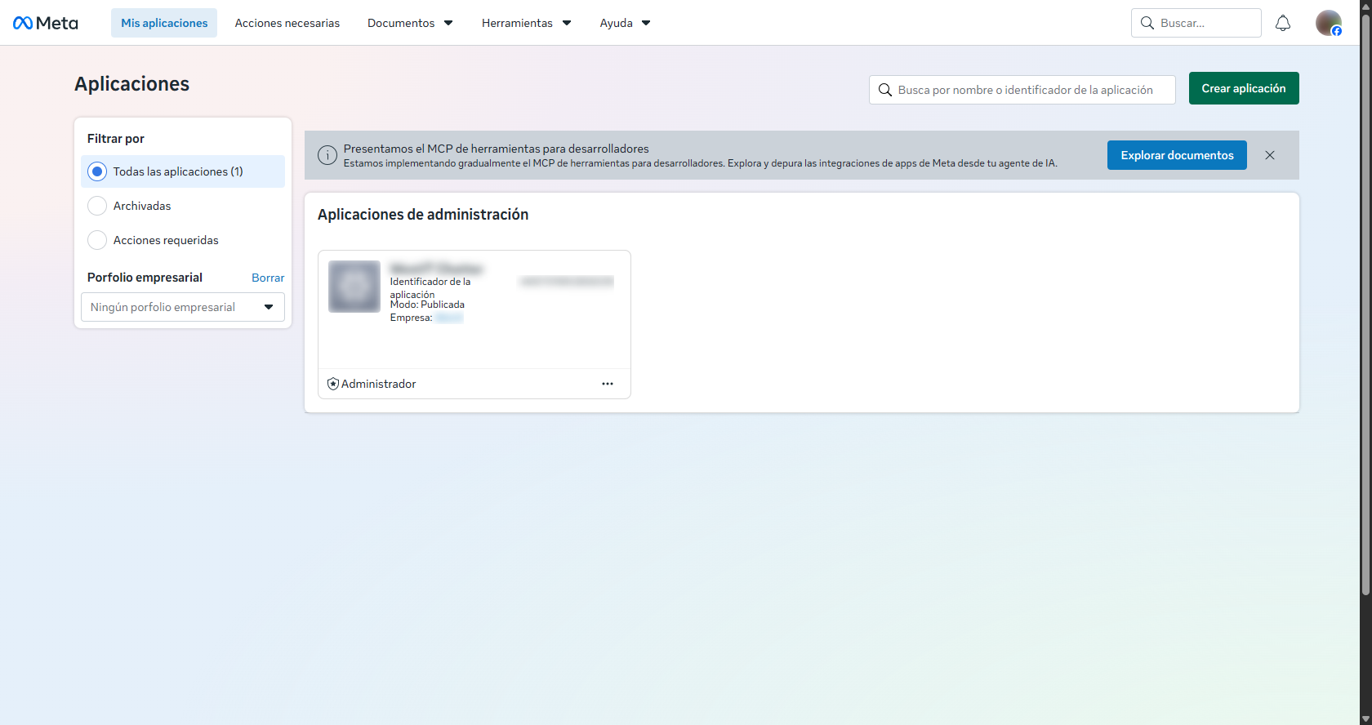Select the blurred app icon thumbnail
Image resolution: width=1372 pixels, height=725 pixels.
pyautogui.click(x=354, y=287)
